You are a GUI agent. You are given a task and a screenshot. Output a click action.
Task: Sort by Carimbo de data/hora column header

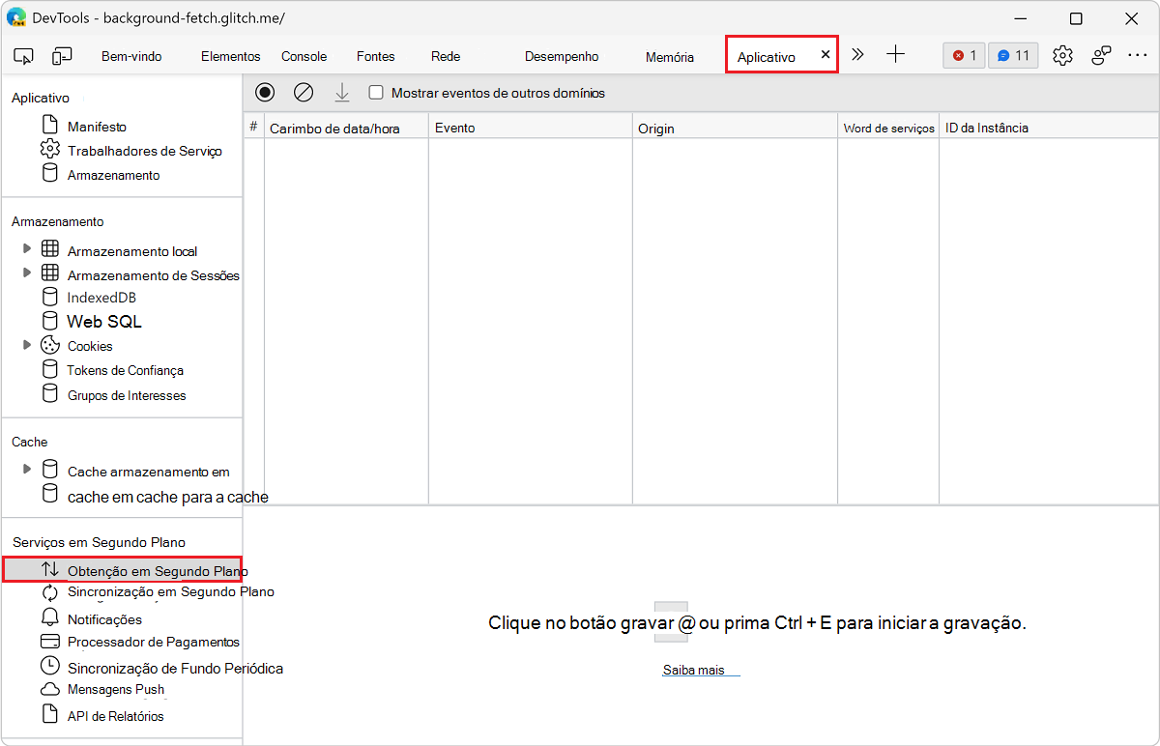coord(334,128)
